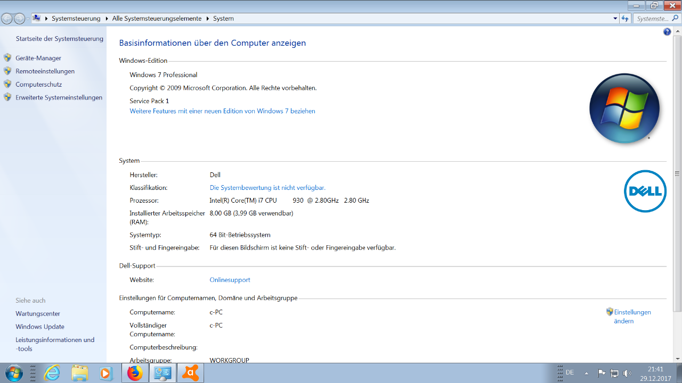
Task: Click the 64 Bit-Betriebssystem value
Action: tap(240, 235)
